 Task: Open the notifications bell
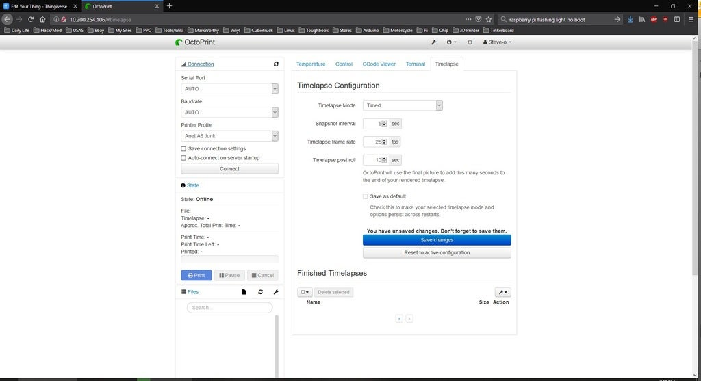[470, 42]
